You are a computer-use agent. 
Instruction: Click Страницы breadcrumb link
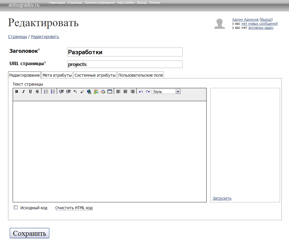[18, 37]
